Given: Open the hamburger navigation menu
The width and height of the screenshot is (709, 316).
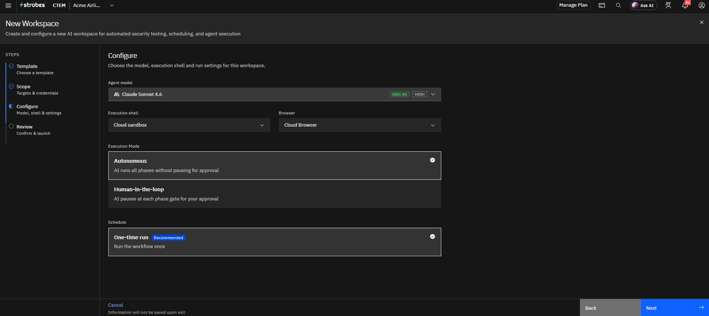Looking at the screenshot, I should coord(8,6).
